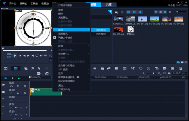This screenshot has width=189, height=121.
Task: Mute the 叠加1 overlay track
Action: [18, 93]
